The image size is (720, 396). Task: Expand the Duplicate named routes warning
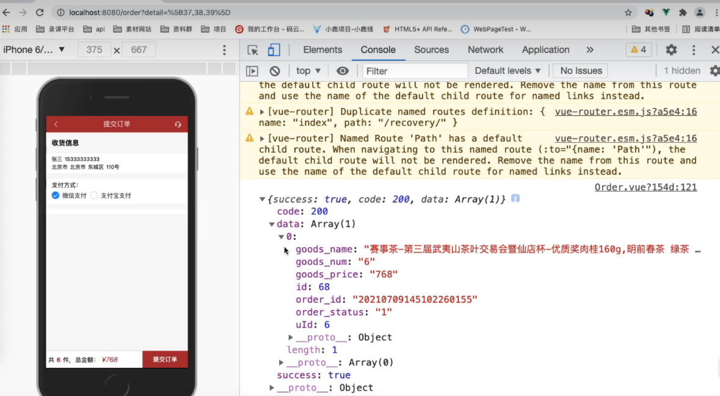click(262, 112)
